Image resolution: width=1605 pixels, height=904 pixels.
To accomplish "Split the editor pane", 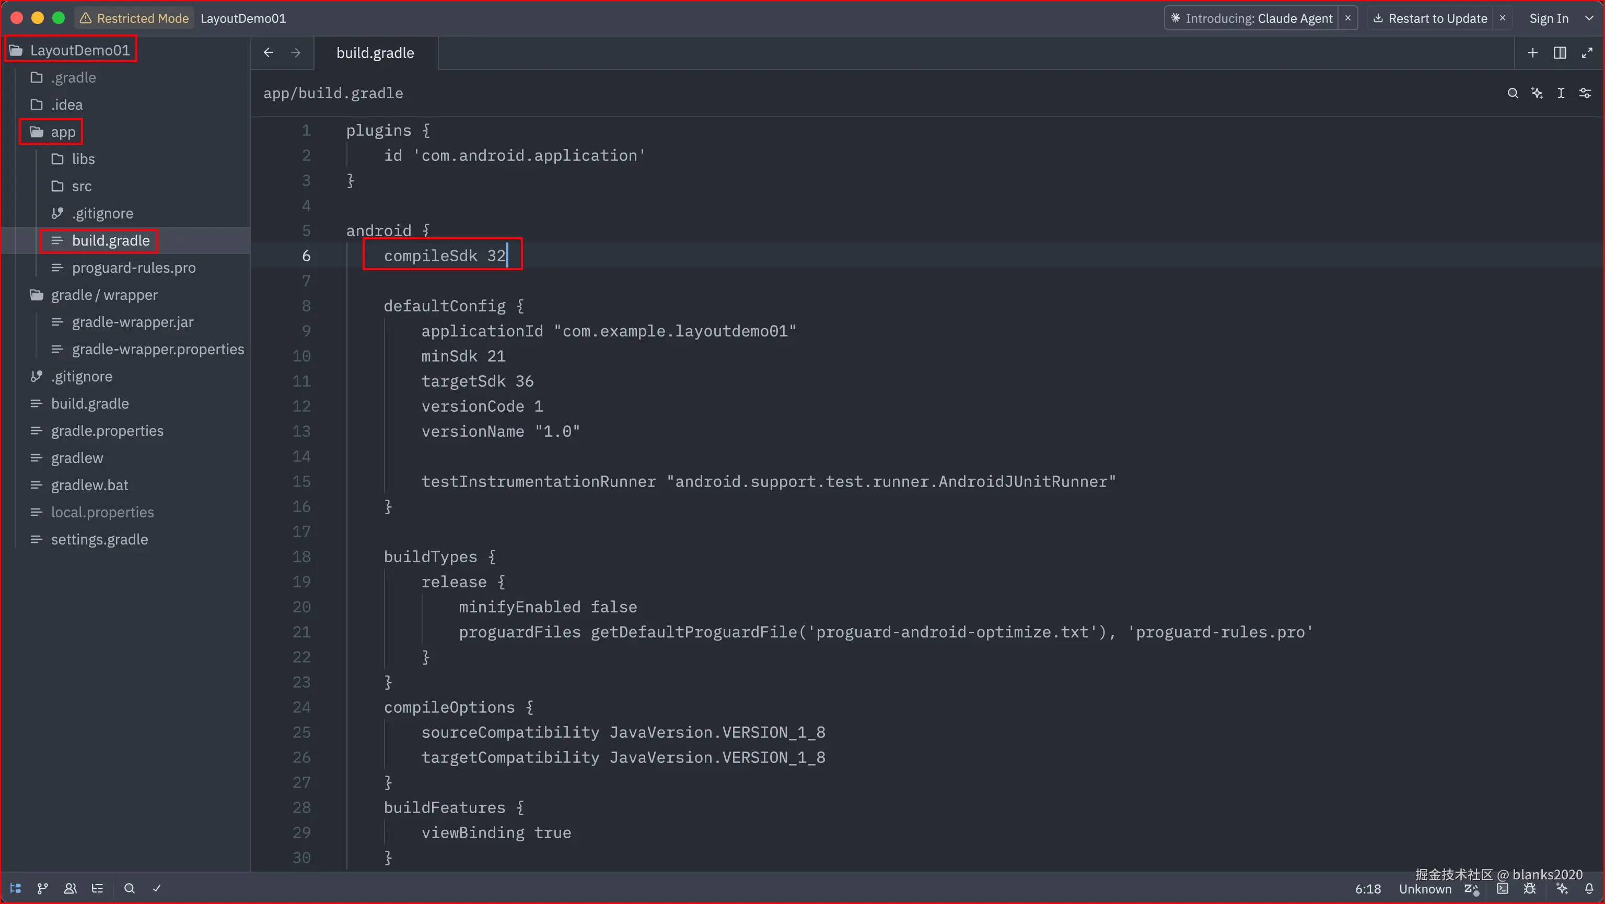I will point(1560,53).
